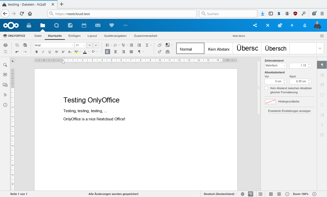327x197 pixels.
Task: Toggle italic formatting
Action: click(x=43, y=52)
